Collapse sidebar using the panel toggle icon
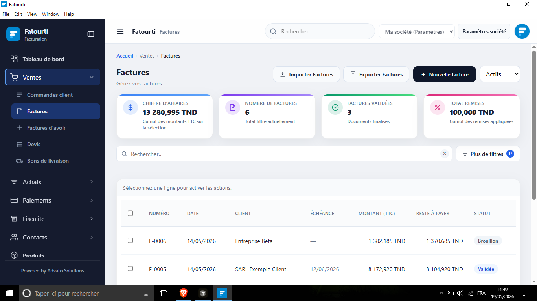537x301 pixels. (91, 34)
